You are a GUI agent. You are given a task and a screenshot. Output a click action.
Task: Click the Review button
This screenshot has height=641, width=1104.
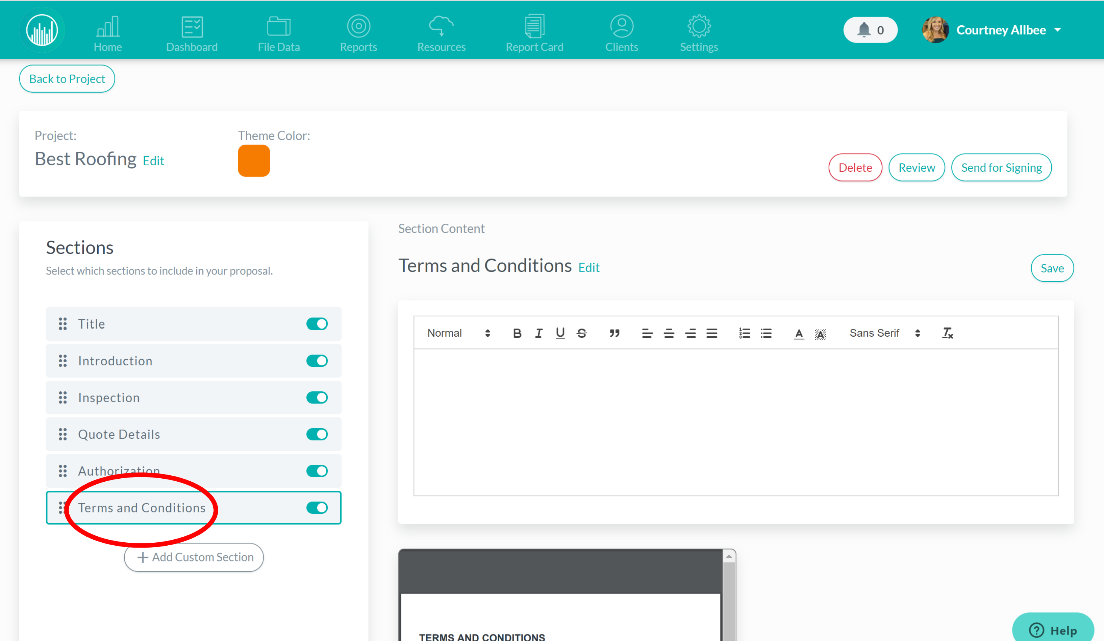916,167
